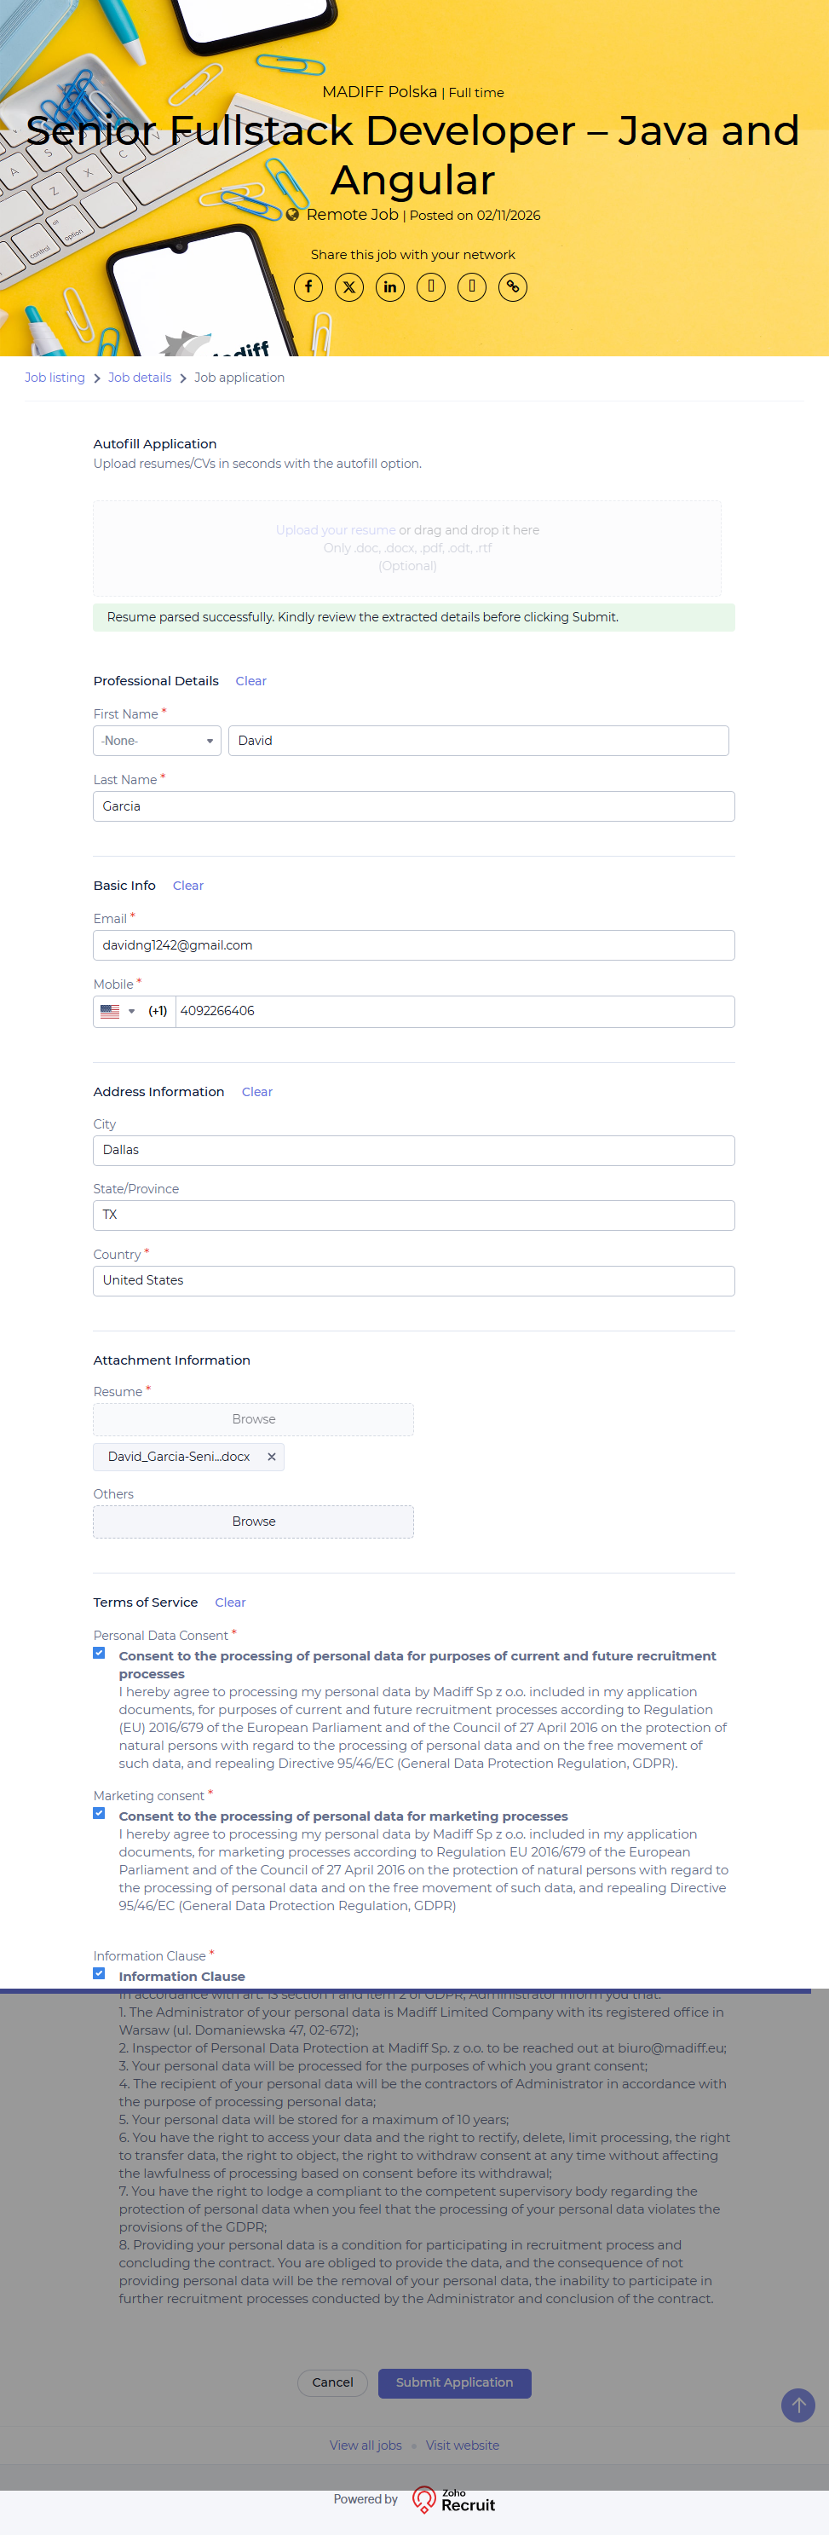Click scroll-to-top arrow button
Image resolution: width=829 pixels, height=2535 pixels.
797,2405
